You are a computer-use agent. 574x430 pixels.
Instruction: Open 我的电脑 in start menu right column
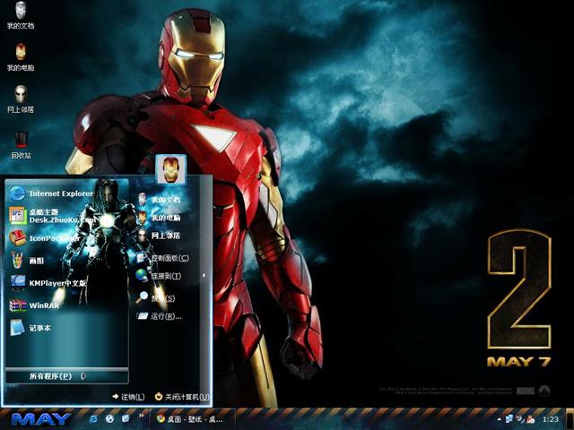click(x=159, y=218)
